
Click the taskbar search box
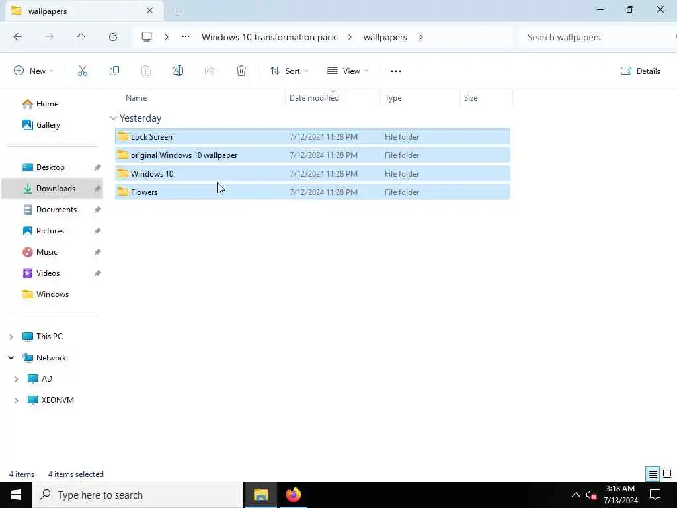[x=138, y=495]
